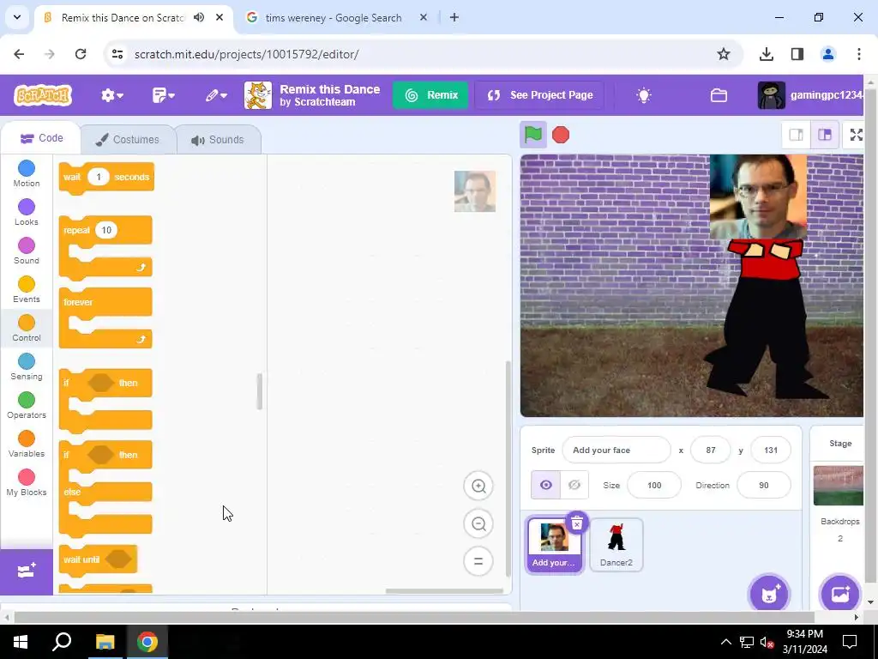
Task: Hide the sprite with crossed-eye icon
Action: point(574,486)
